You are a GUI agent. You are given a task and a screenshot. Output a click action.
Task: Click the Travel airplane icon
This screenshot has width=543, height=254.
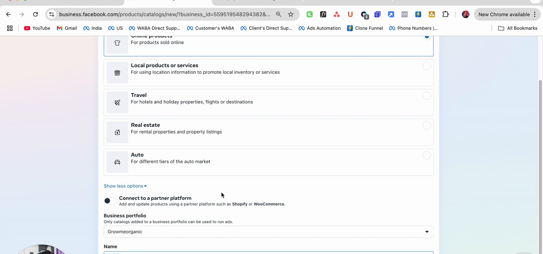pyautogui.click(x=117, y=103)
